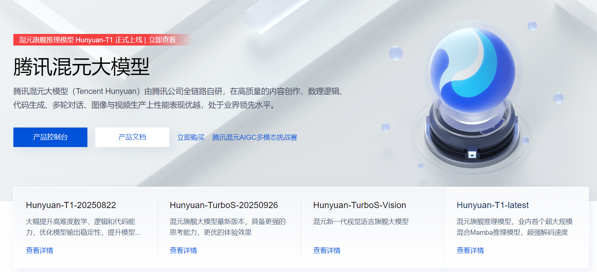Open 腾讯混元AIGC多模态挑战赛 link
This screenshot has height=272, width=597.
255,137
